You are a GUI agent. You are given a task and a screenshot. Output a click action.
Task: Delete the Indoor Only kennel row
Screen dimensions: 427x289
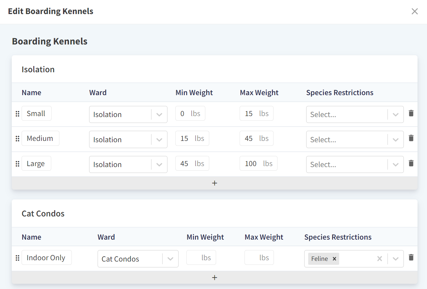pyautogui.click(x=411, y=258)
